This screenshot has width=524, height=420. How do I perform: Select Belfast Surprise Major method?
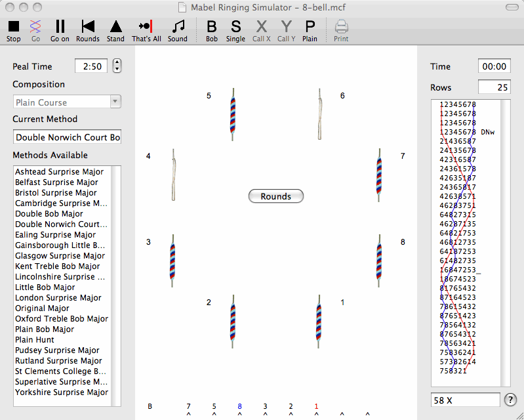pyautogui.click(x=56, y=182)
